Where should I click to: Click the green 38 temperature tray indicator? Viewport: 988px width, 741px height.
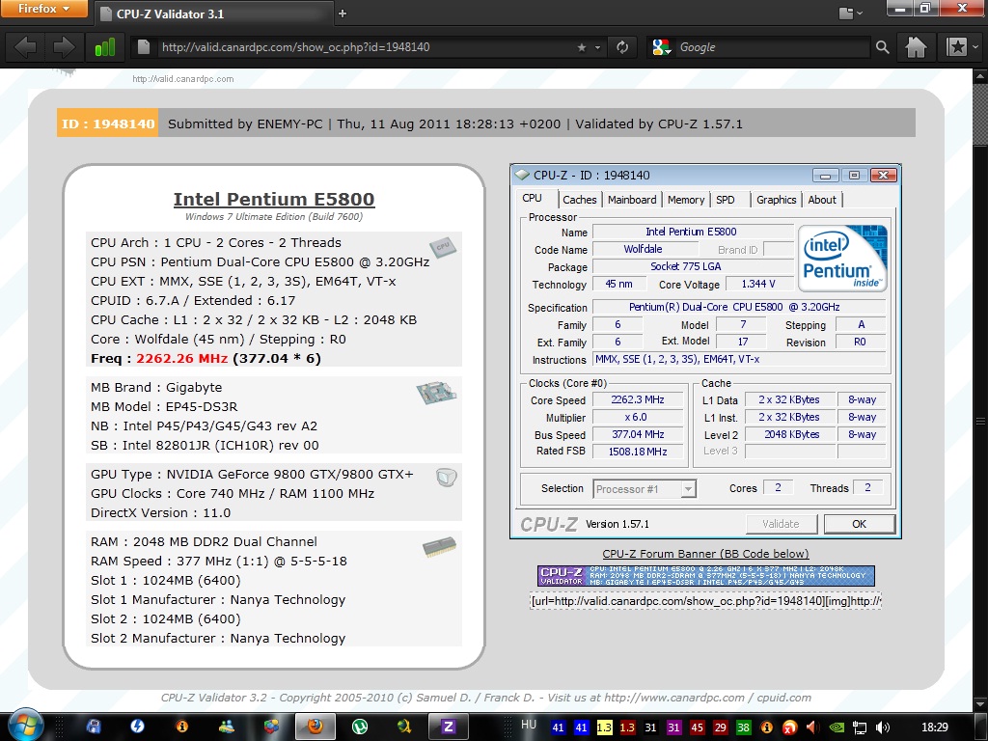[744, 727]
